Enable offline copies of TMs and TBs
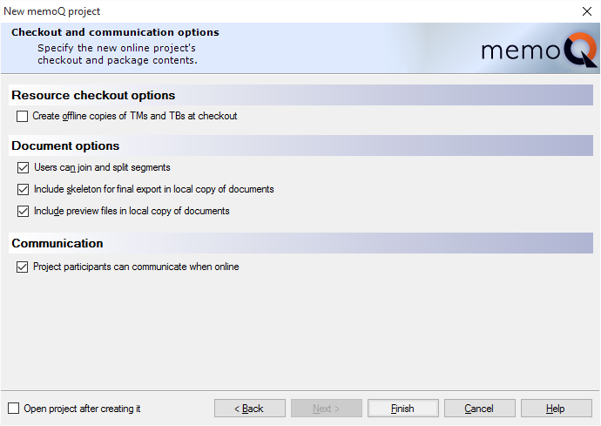The height and width of the screenshot is (426, 601). click(x=23, y=116)
